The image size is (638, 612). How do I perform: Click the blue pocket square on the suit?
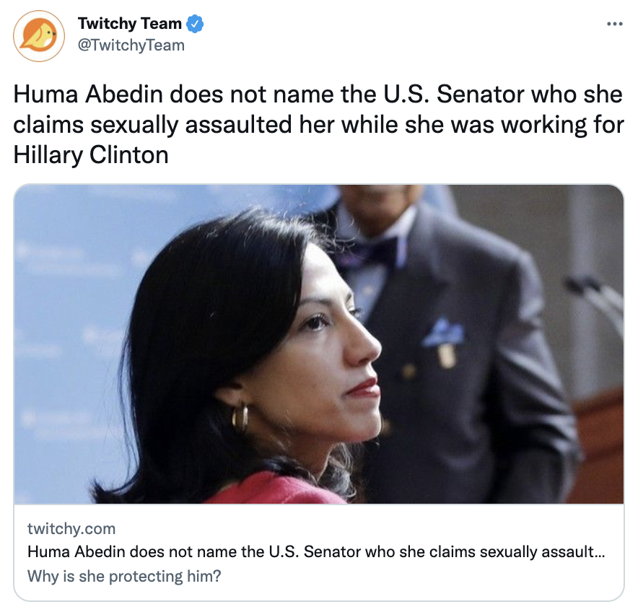coord(442,333)
